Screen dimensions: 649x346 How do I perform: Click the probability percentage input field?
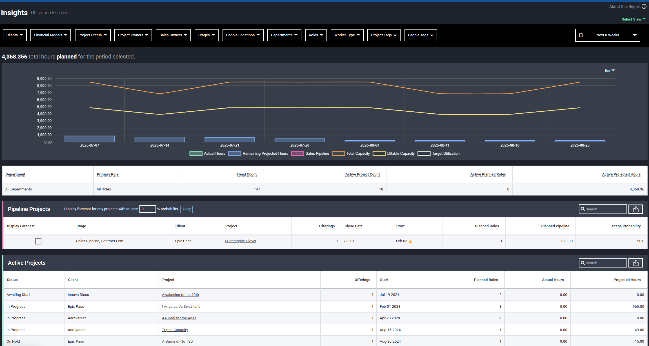[148, 209]
